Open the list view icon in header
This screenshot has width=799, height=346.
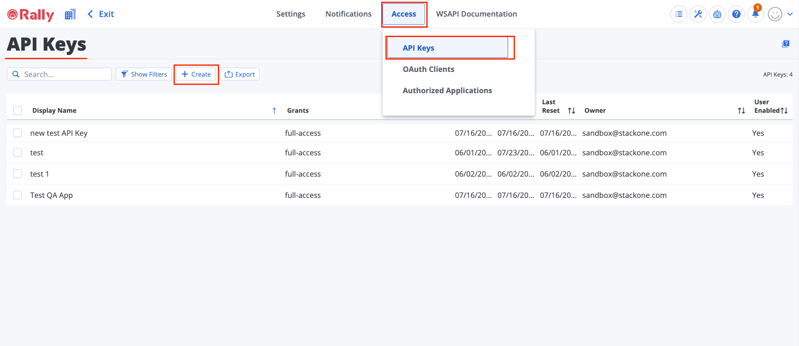(679, 14)
